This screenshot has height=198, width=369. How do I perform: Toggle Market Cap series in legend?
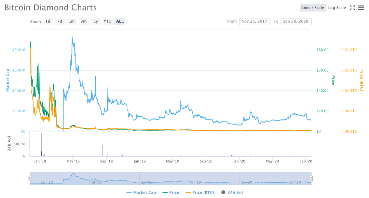tap(141, 192)
